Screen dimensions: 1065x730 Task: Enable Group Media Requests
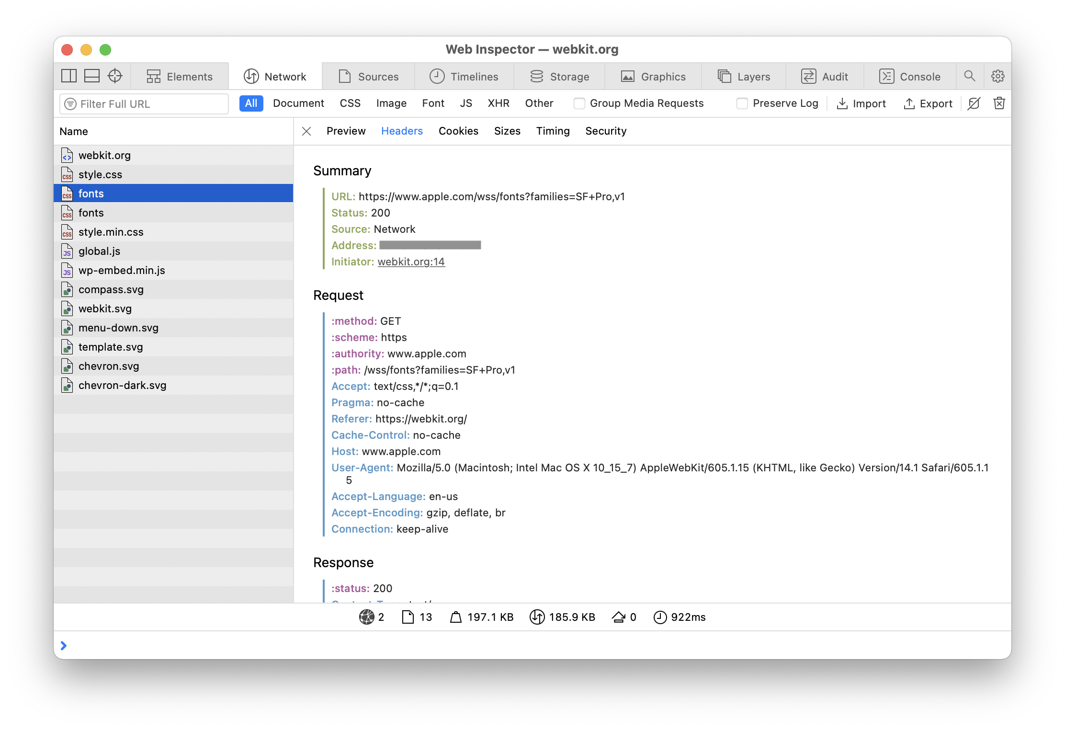click(579, 103)
